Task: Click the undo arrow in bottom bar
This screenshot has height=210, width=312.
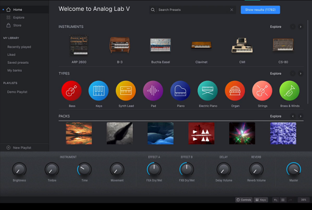Action: [x=276, y=200]
